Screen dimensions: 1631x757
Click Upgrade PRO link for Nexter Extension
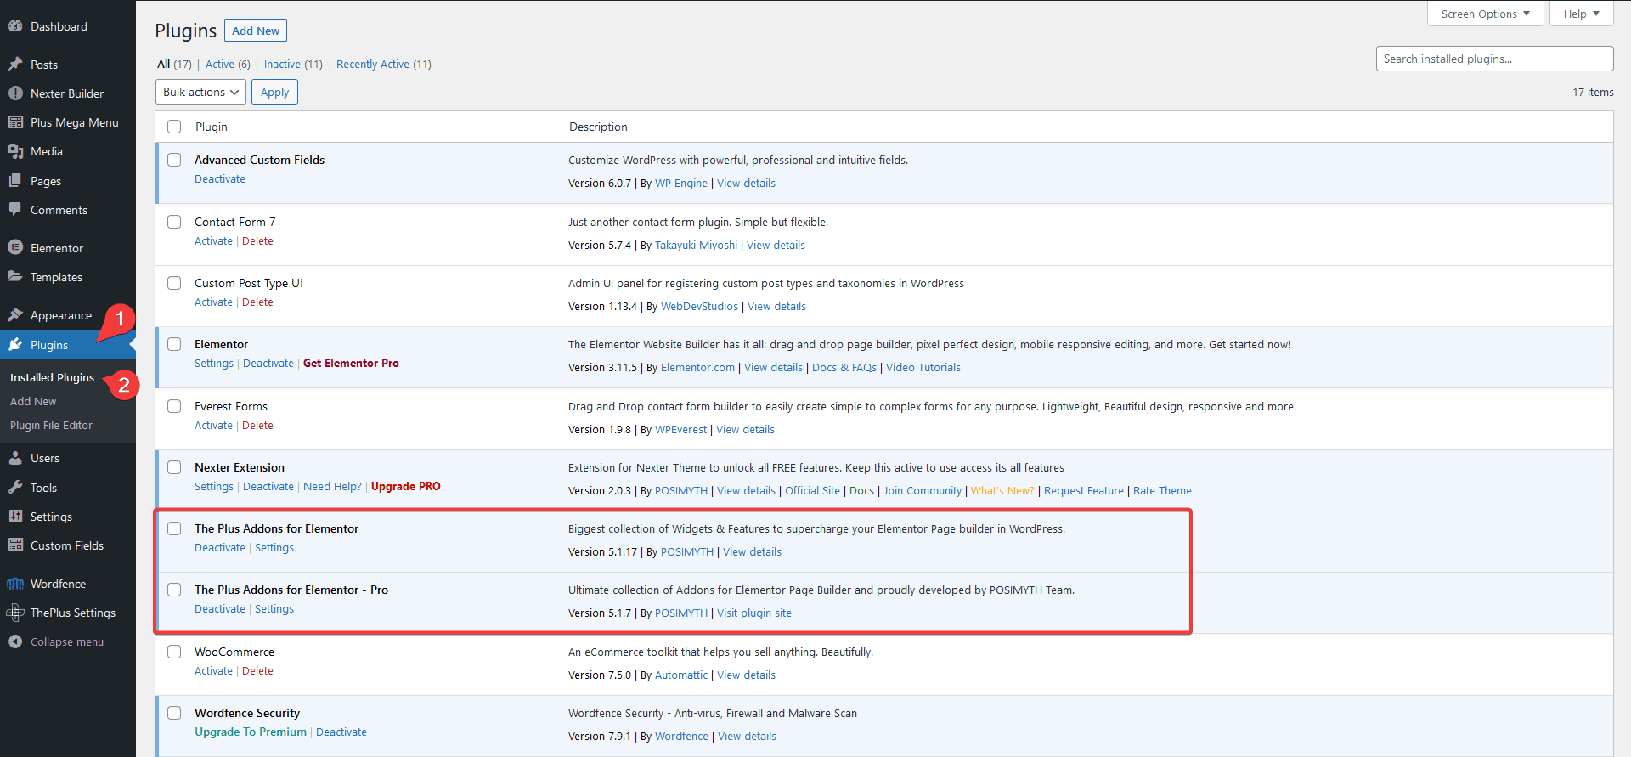(x=406, y=487)
